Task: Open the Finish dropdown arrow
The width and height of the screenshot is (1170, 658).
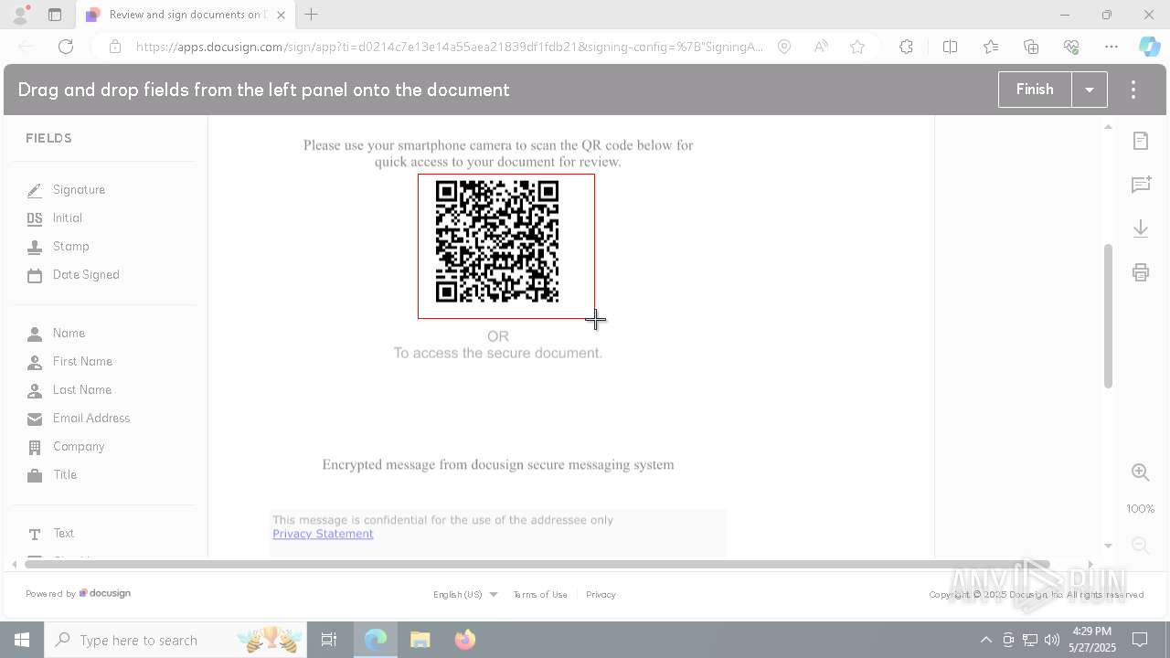Action: [x=1090, y=90]
